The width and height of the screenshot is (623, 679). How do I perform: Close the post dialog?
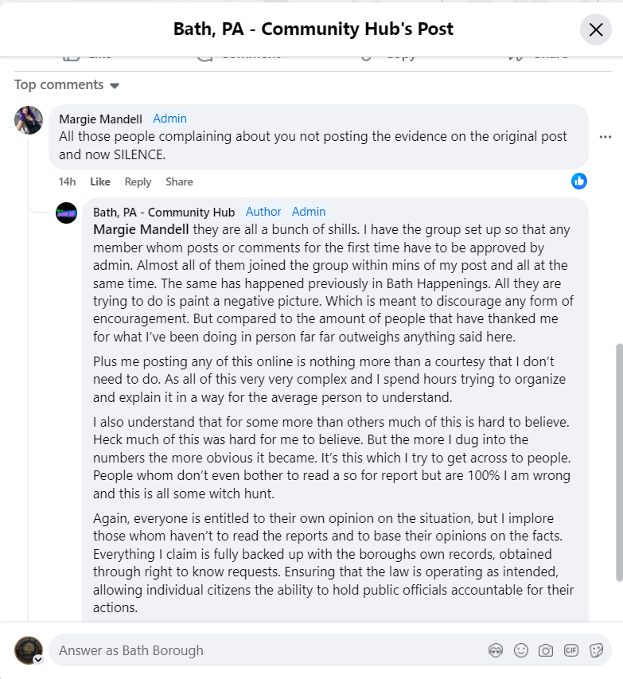595,30
